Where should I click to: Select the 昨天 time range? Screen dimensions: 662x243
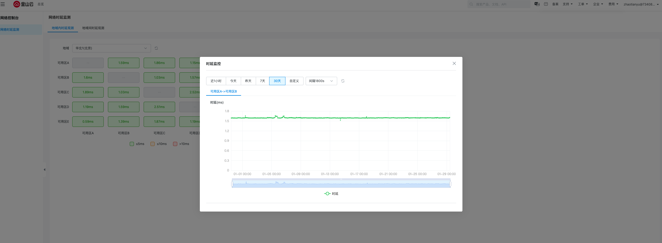tap(248, 81)
